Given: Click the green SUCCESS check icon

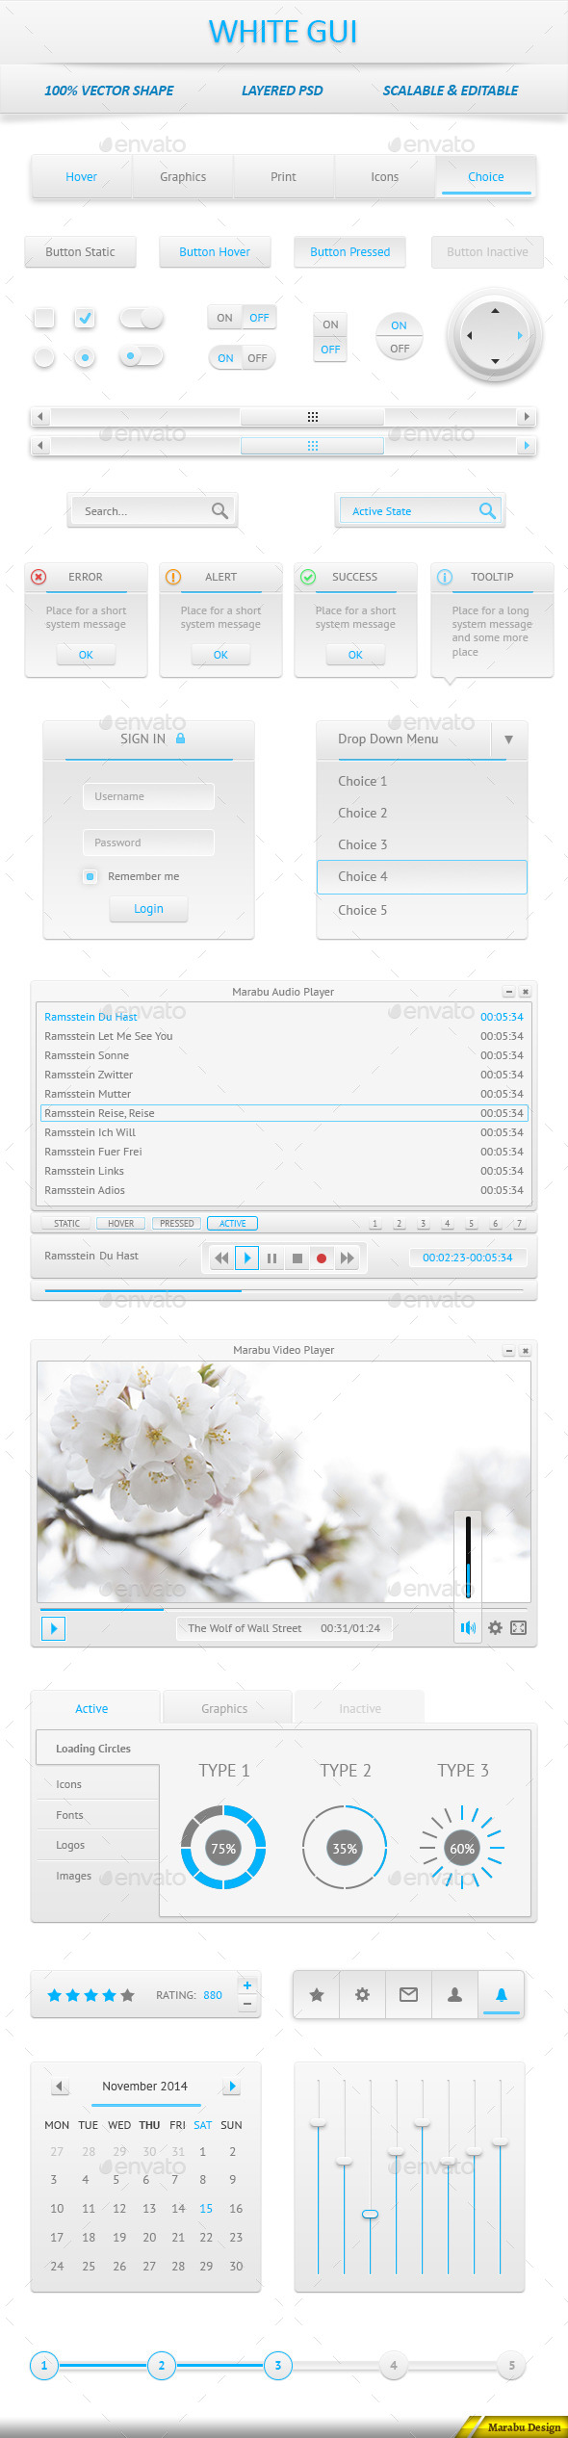Looking at the screenshot, I should 308,577.
